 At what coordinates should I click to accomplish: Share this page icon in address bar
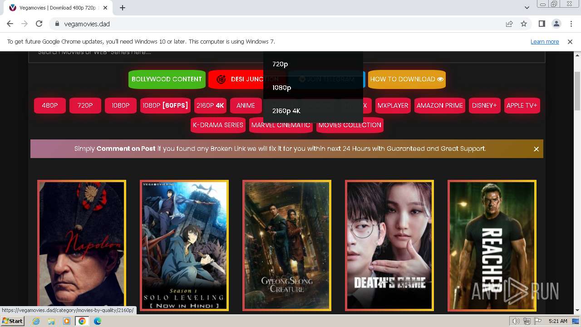point(509,24)
